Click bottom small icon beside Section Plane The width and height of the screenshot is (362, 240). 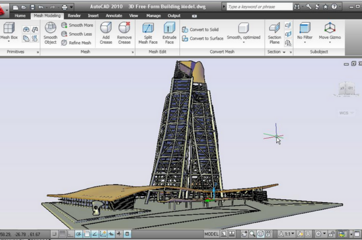pyautogui.click(x=288, y=43)
